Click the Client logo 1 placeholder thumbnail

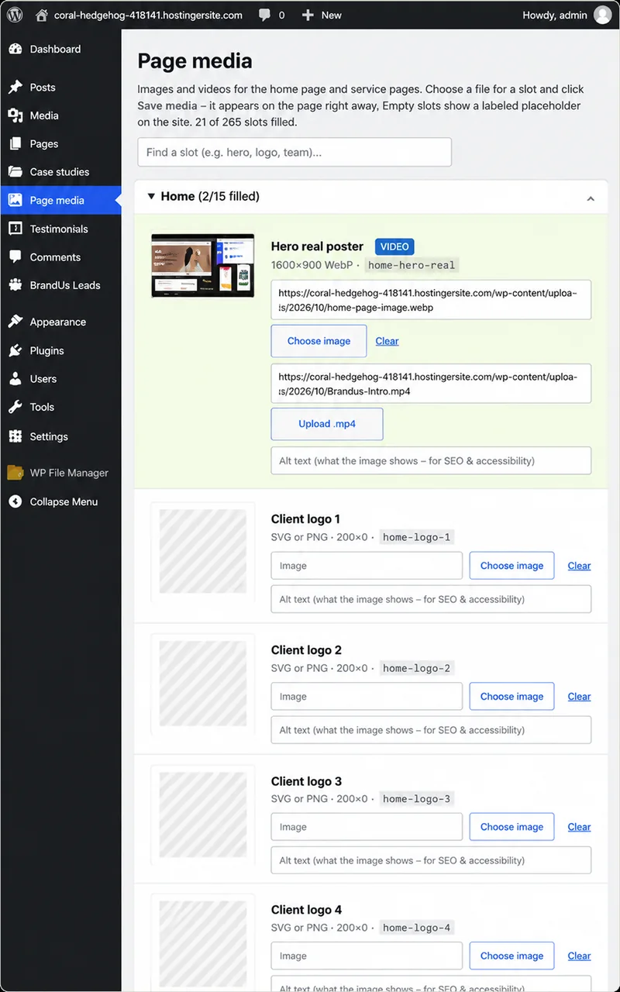click(203, 551)
